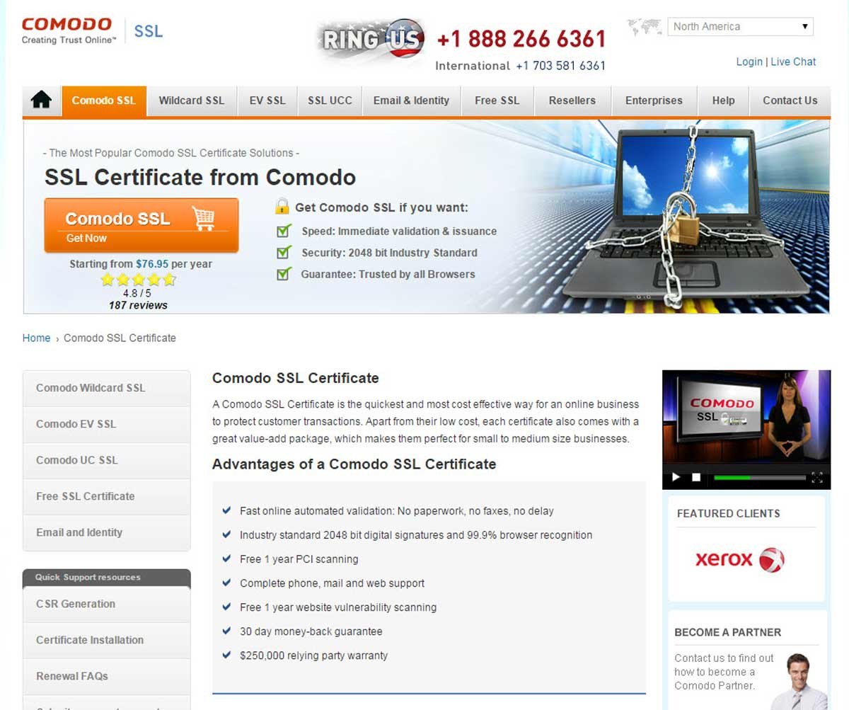Click the five-star rating graphic
The height and width of the screenshot is (710, 849).
pos(138,280)
